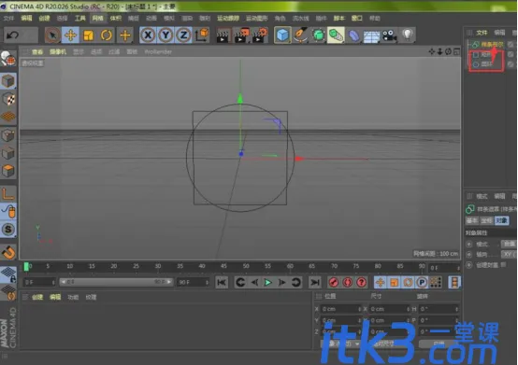Switch to Edges mode
This screenshot has width=518, height=365.
[x=7, y=153]
